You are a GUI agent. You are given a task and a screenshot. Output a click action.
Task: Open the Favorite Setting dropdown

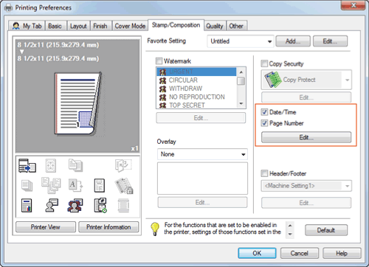pyautogui.click(x=241, y=41)
